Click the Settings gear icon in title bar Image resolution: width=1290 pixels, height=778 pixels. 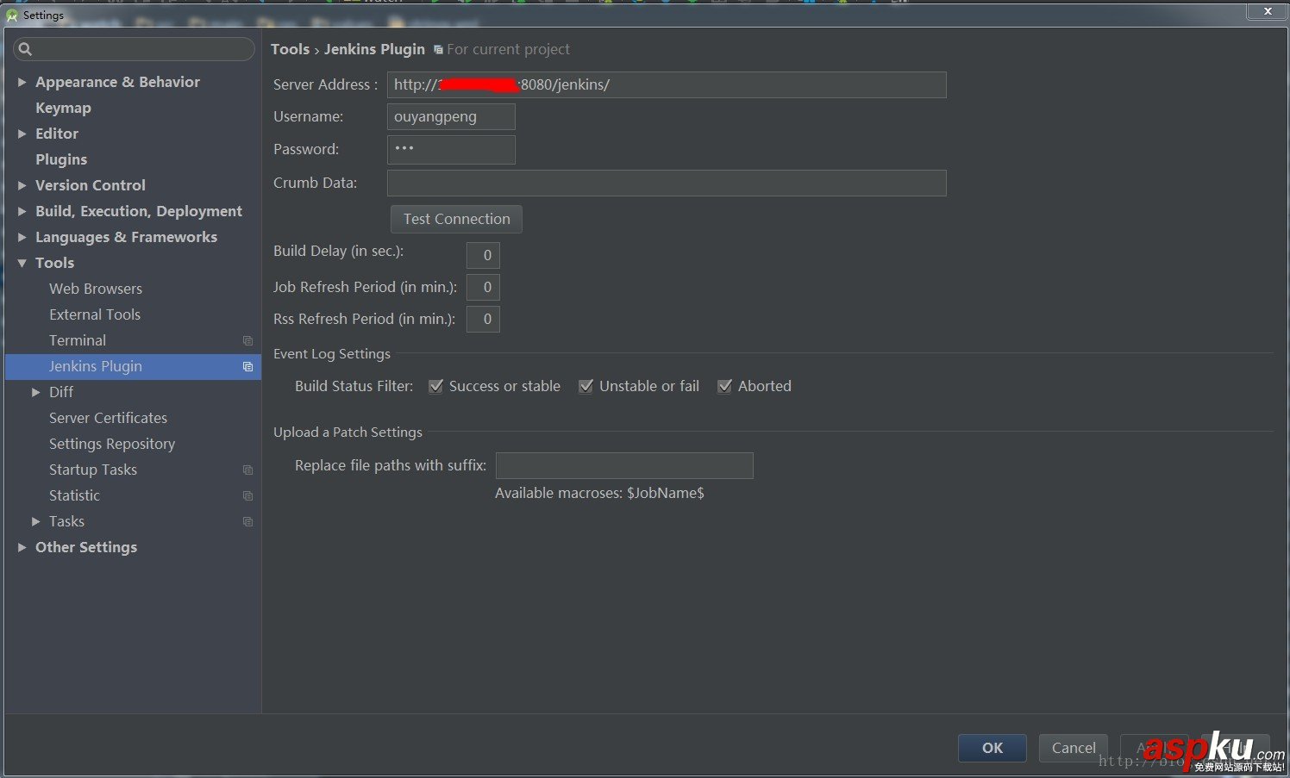click(x=11, y=15)
